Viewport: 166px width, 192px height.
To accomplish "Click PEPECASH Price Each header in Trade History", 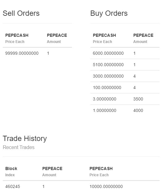I will point(101,172).
